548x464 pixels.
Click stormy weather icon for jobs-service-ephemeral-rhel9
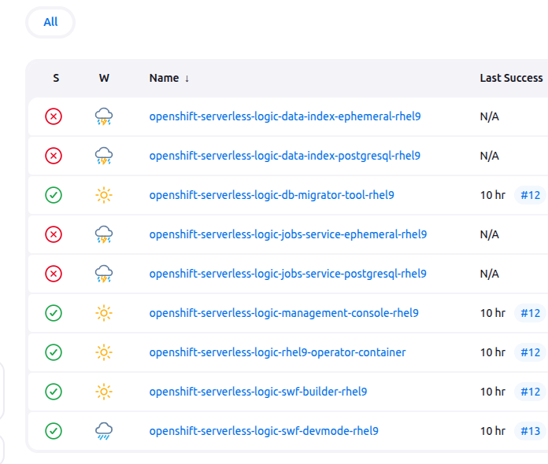pos(104,234)
